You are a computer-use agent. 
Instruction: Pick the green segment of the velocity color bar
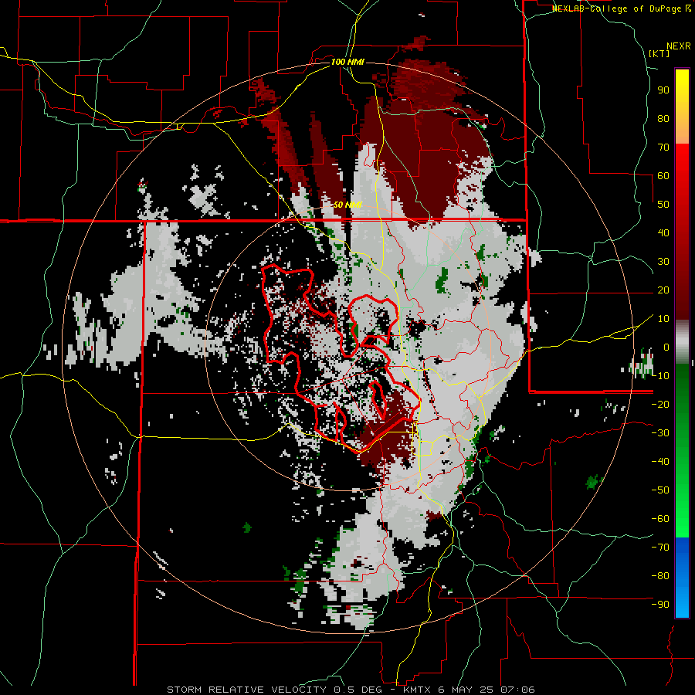682,450
